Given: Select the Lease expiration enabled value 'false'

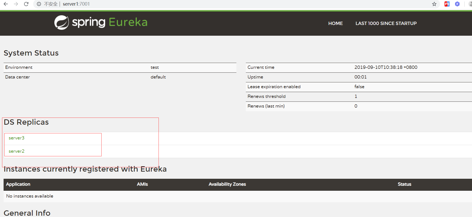Looking at the screenshot, I should pos(359,87).
